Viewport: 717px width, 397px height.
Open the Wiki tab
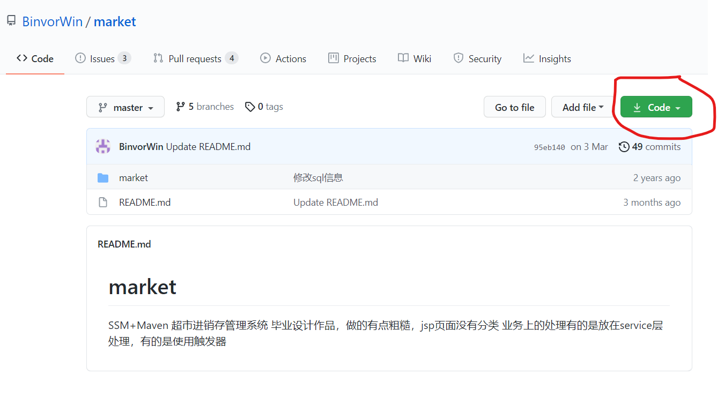[x=415, y=58]
